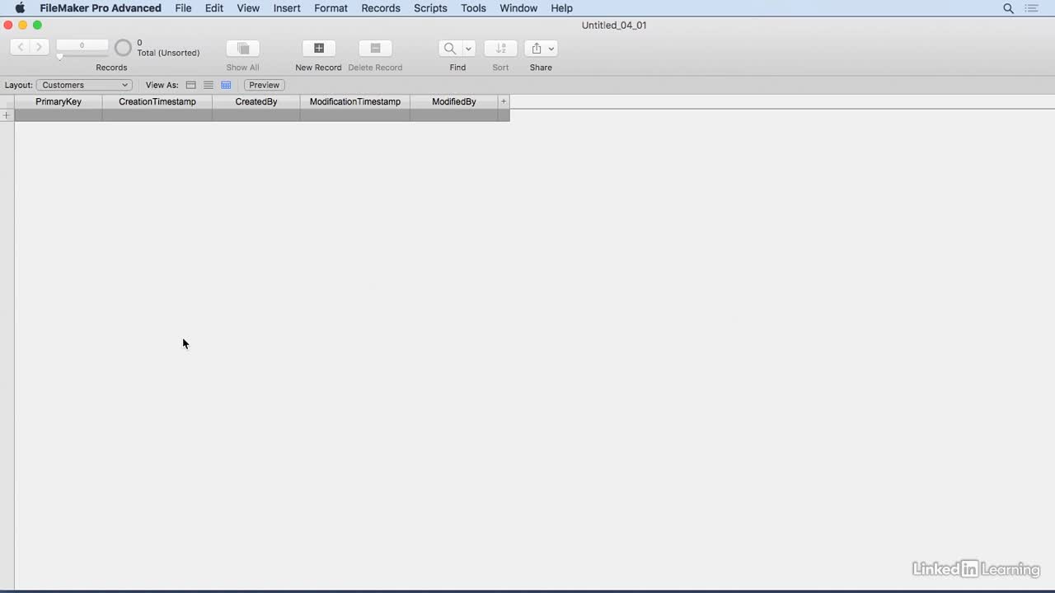
Task: Open the Format menu
Action: [331, 8]
